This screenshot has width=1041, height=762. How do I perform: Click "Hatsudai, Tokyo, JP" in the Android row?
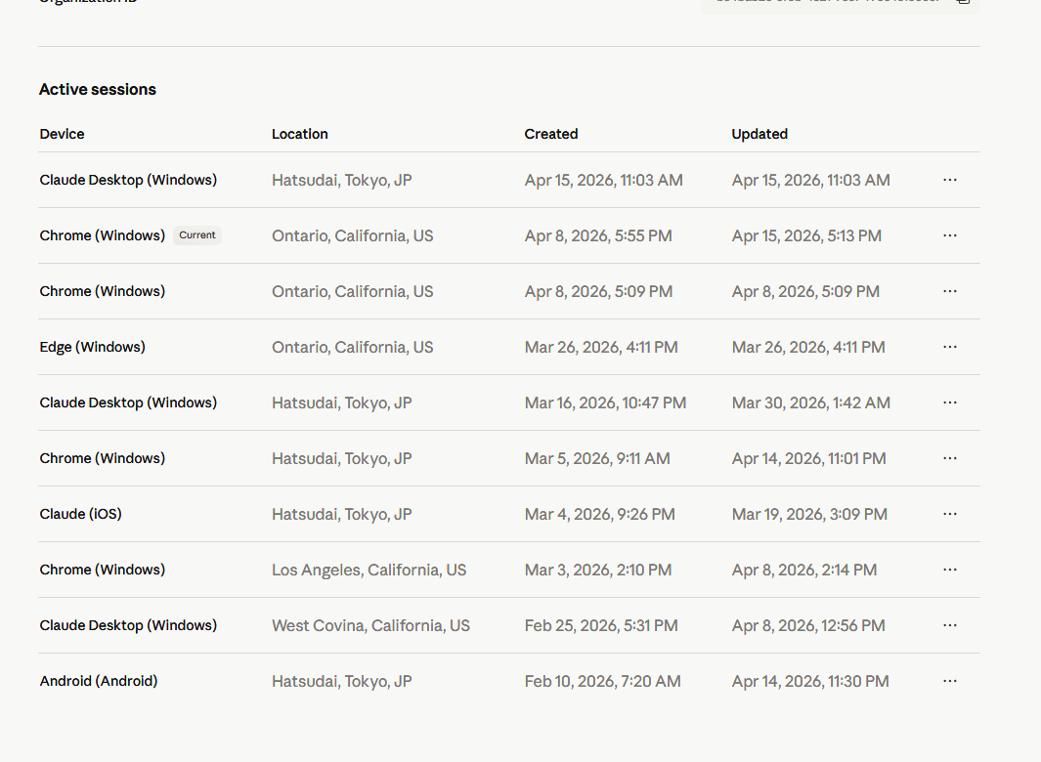[342, 682]
